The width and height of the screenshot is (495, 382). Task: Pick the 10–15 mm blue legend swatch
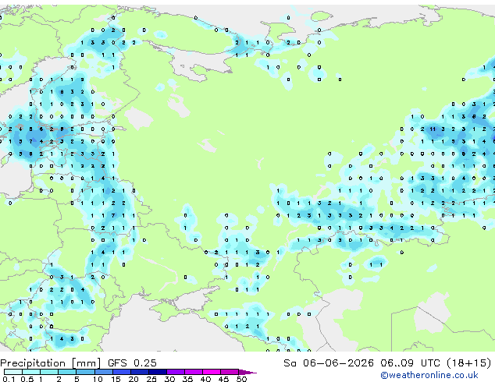pos(104,372)
